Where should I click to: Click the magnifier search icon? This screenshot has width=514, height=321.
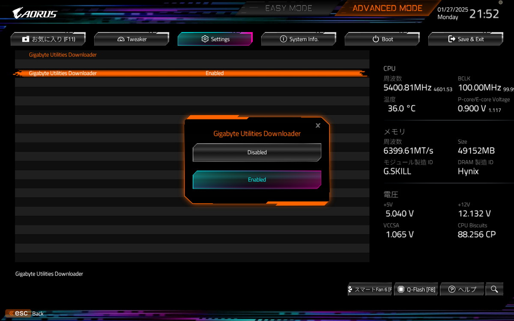[494, 289]
